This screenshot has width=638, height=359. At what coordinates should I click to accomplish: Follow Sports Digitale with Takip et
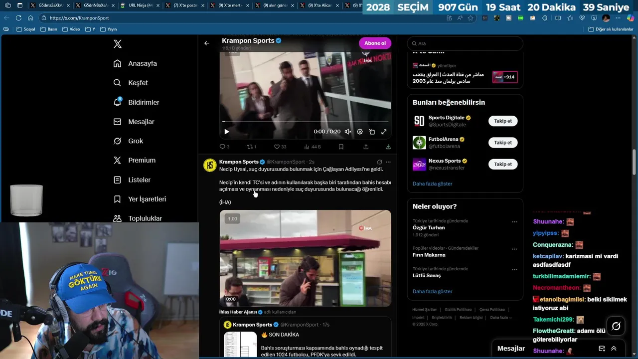(503, 121)
